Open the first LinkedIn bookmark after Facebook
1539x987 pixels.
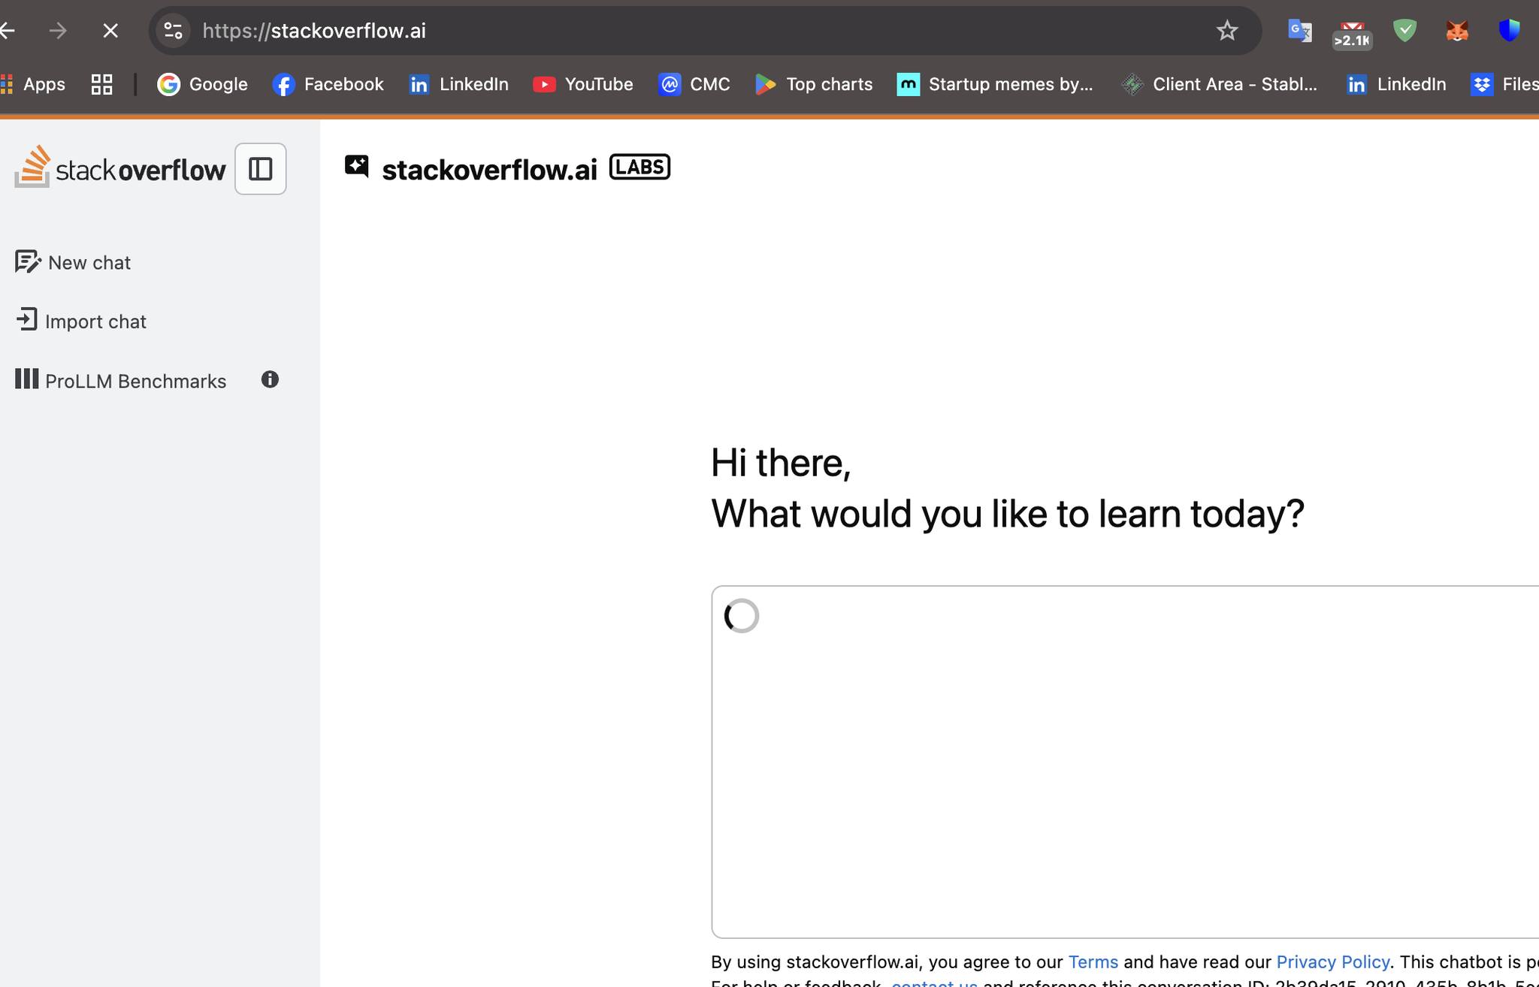click(458, 84)
